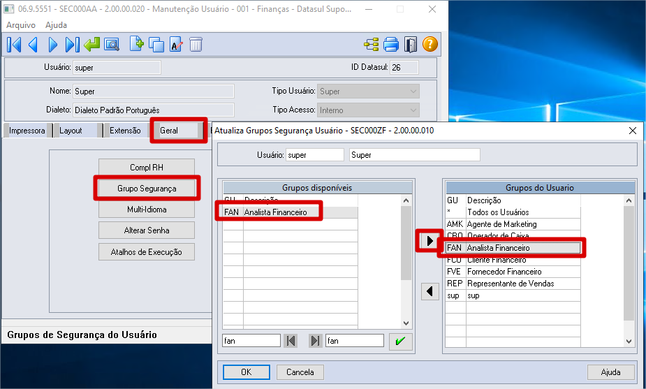Click dialog Usuário 'super' field

pyautogui.click(x=315, y=155)
